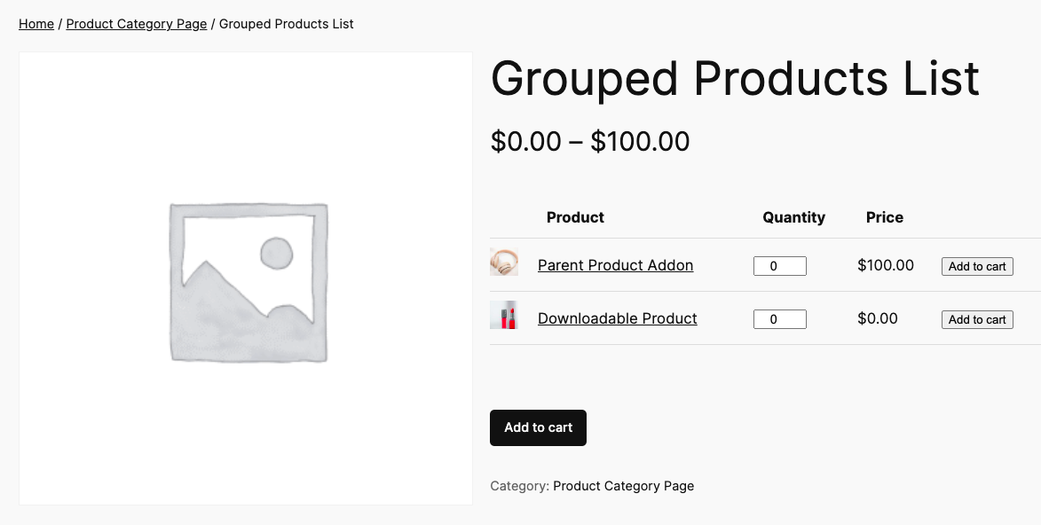Click the headphones thumbnail for Parent Product Addon
Image resolution: width=1041 pixels, height=525 pixels.
coord(504,262)
